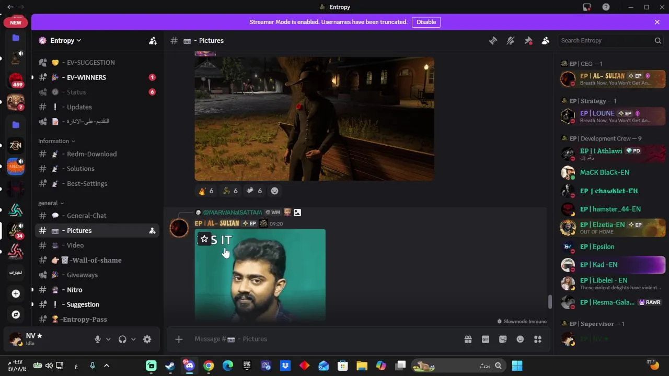
Task: Click the @MARWANalSATTAM reply reference
Action: 232,213
